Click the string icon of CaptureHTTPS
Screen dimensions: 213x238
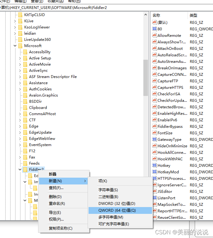154,87
